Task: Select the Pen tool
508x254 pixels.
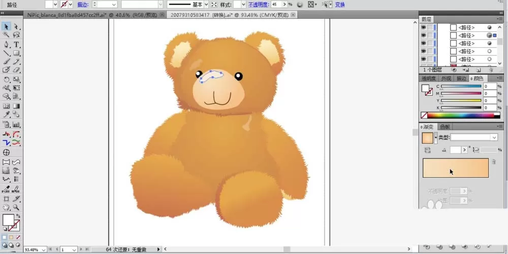Action: pyautogui.click(x=6, y=45)
